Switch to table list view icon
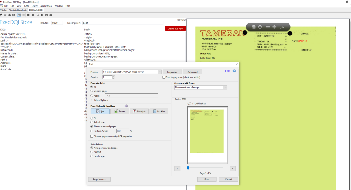Screen dimensions: 351x190 coord(23,15)
